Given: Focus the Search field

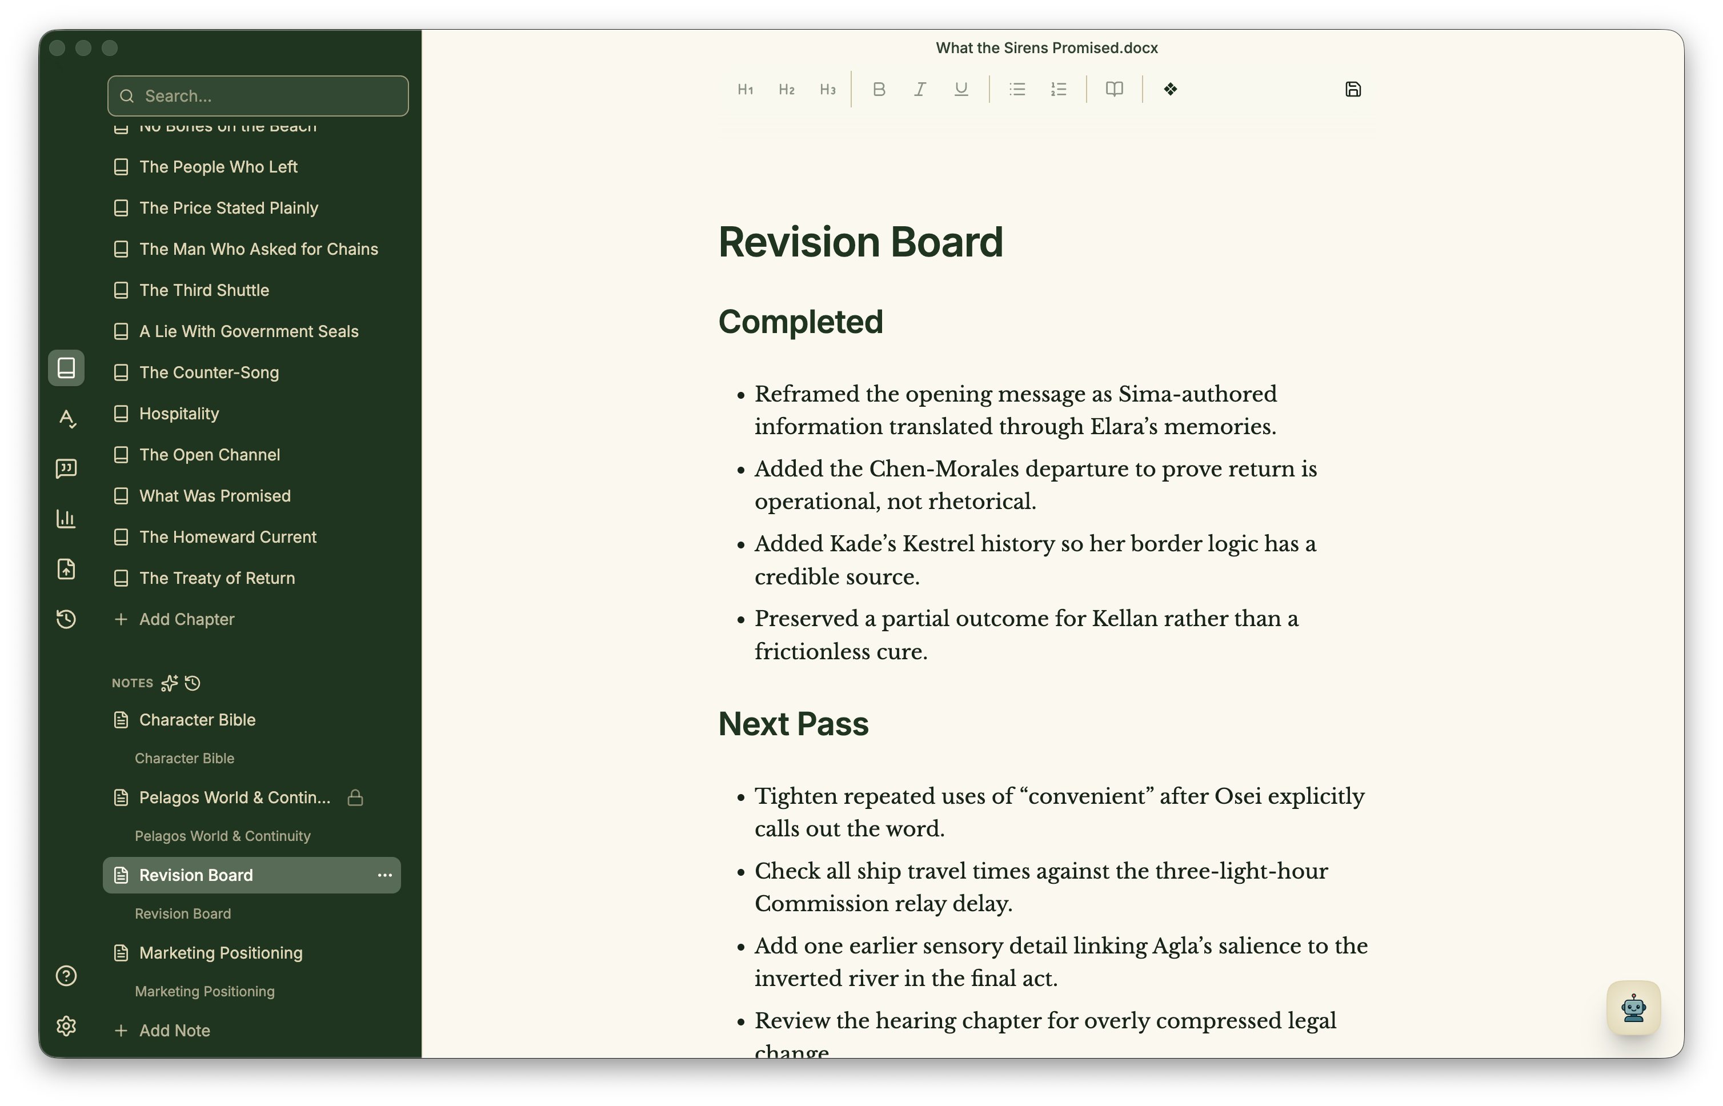Looking at the screenshot, I should (x=258, y=95).
